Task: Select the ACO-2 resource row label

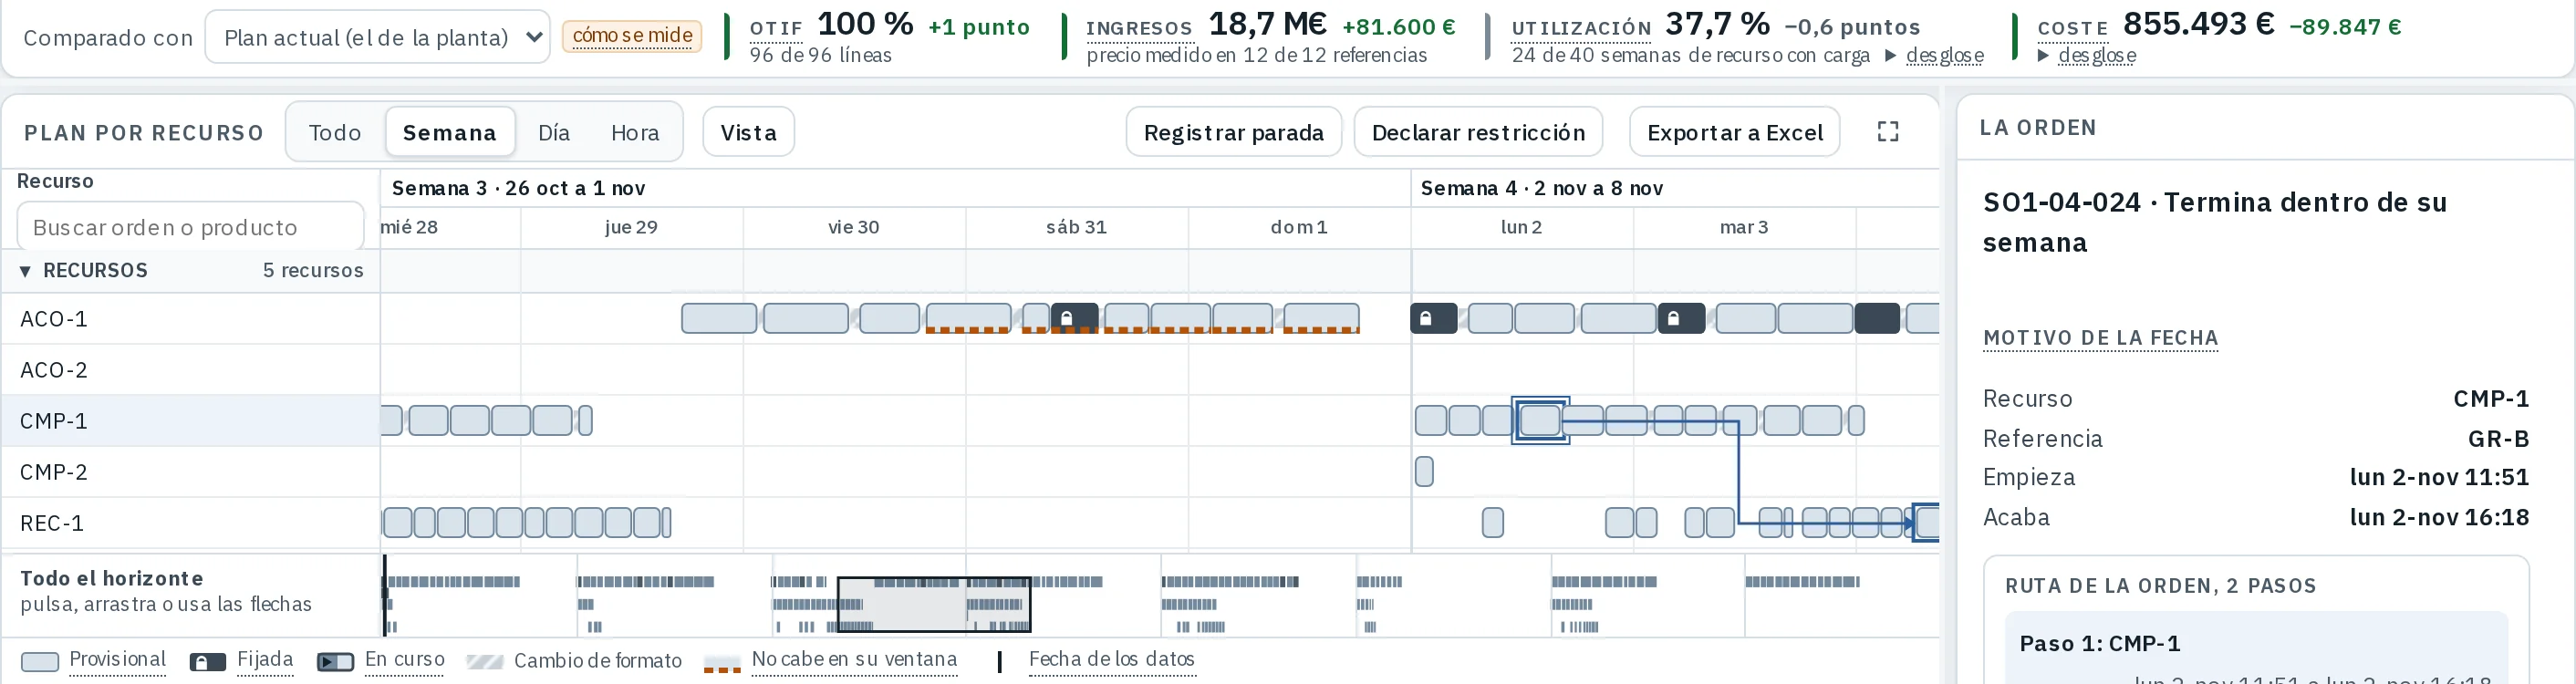Action: click(54, 370)
